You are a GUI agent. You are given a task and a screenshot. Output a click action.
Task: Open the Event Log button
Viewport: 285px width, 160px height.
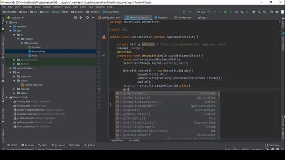click(x=272, y=145)
